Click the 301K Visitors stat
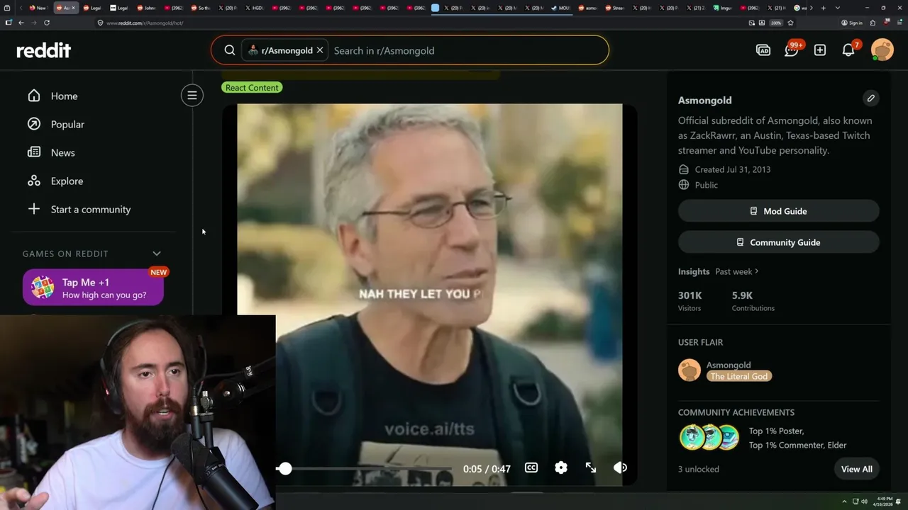The height and width of the screenshot is (510, 908). (690, 301)
